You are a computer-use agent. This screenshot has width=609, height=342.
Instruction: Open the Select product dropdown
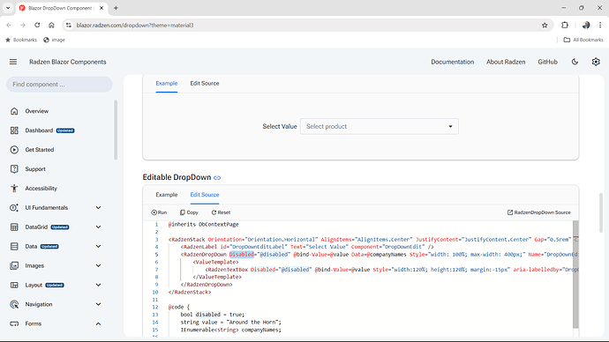(379, 126)
